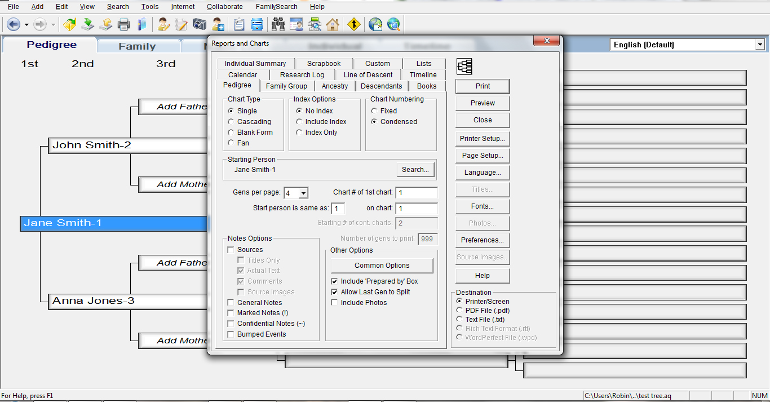Enable the Sources notes option
The width and height of the screenshot is (770, 402).
pyautogui.click(x=231, y=249)
